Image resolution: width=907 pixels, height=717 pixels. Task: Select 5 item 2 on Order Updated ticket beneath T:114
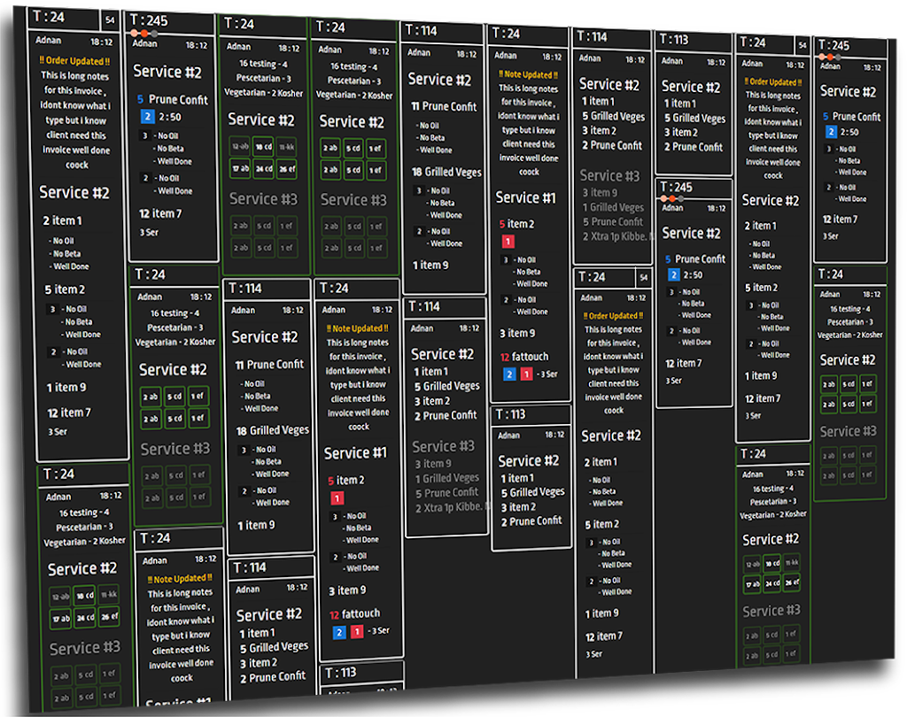[601, 524]
